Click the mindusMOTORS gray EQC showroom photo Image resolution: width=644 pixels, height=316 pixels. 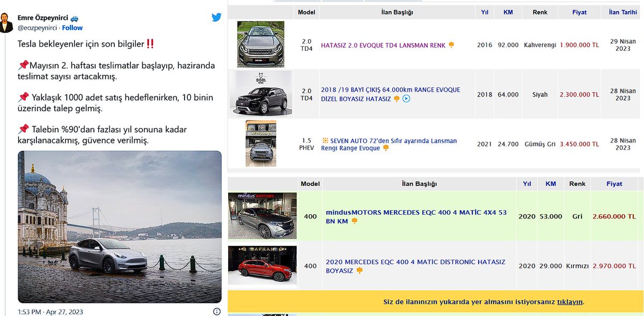[261, 216]
